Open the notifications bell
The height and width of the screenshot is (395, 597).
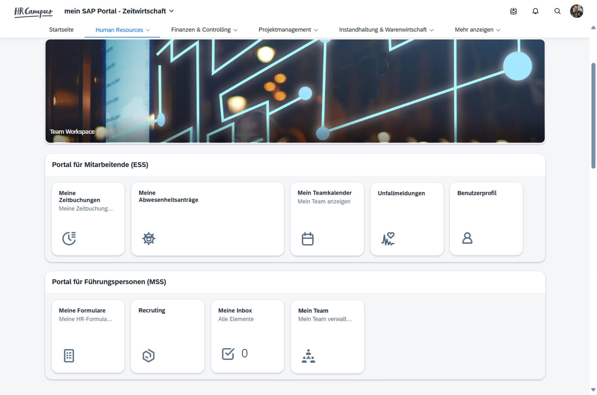pyautogui.click(x=535, y=11)
